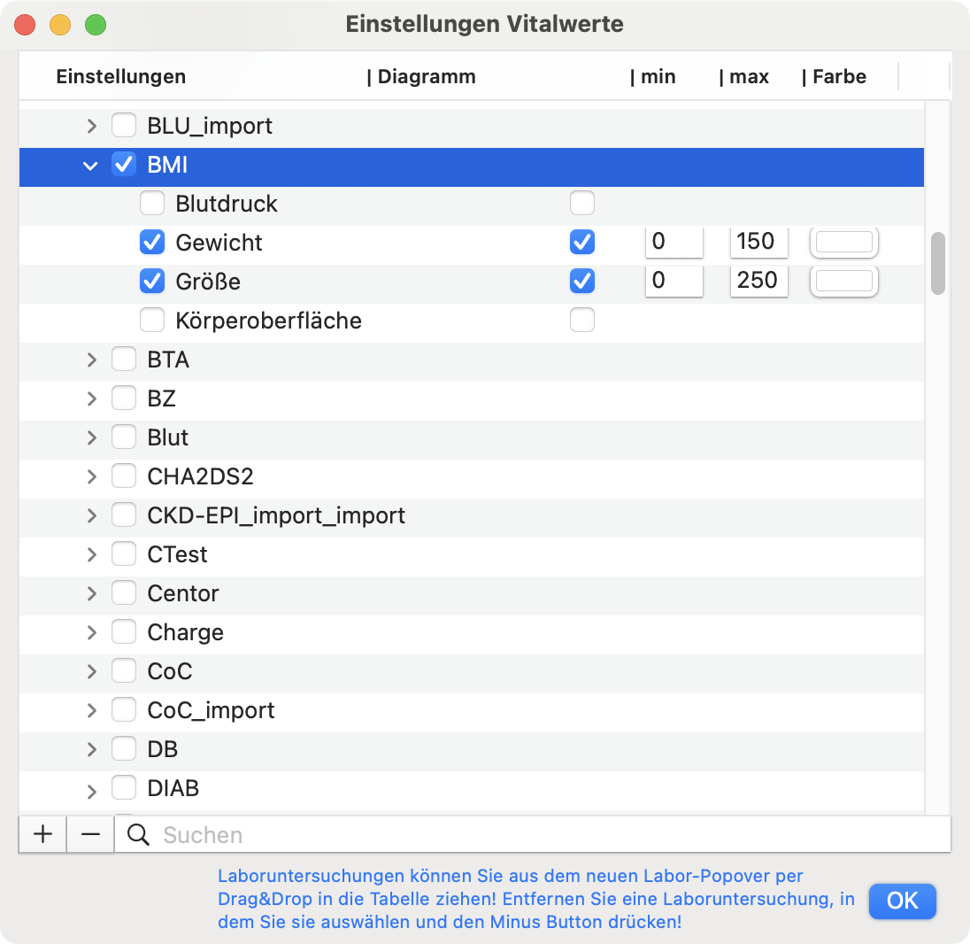
Task: Edit the Größe max value 250 field
Action: pyautogui.click(x=758, y=281)
